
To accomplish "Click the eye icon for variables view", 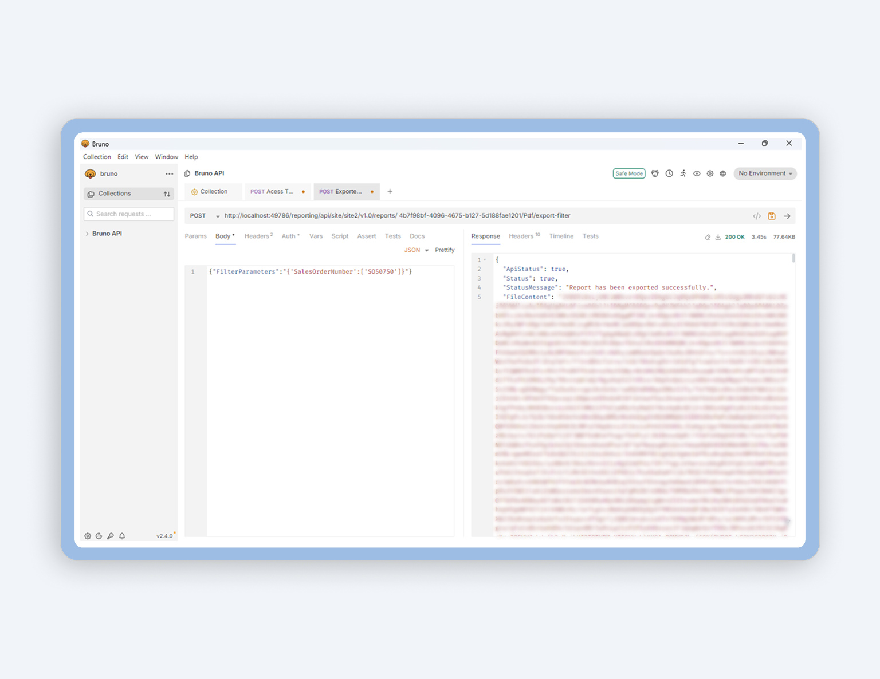I will [697, 173].
